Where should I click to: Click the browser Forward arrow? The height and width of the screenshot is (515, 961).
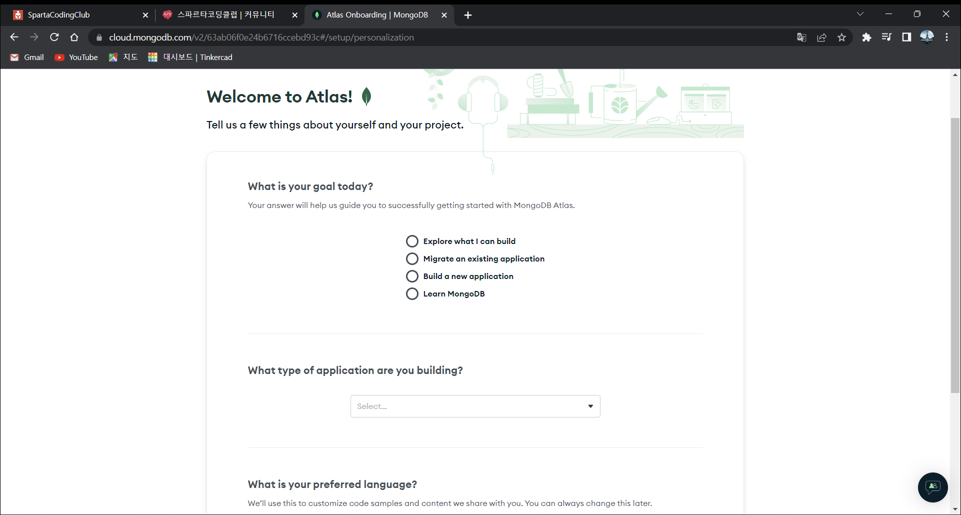[x=34, y=37]
